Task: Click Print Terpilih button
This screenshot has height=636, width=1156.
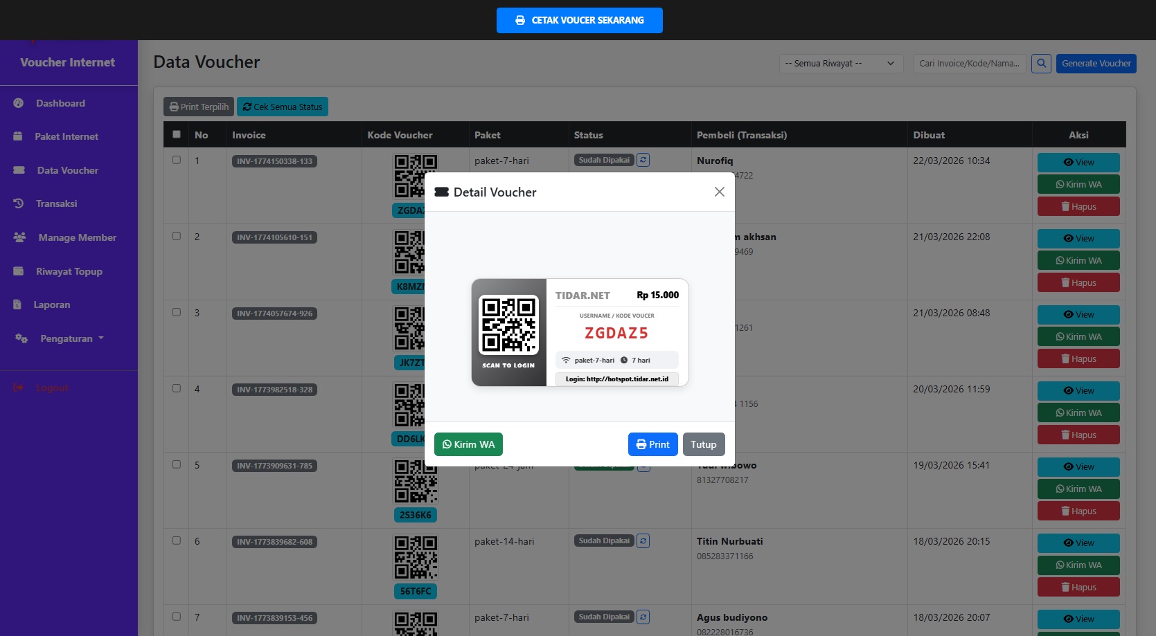Action: 199,107
